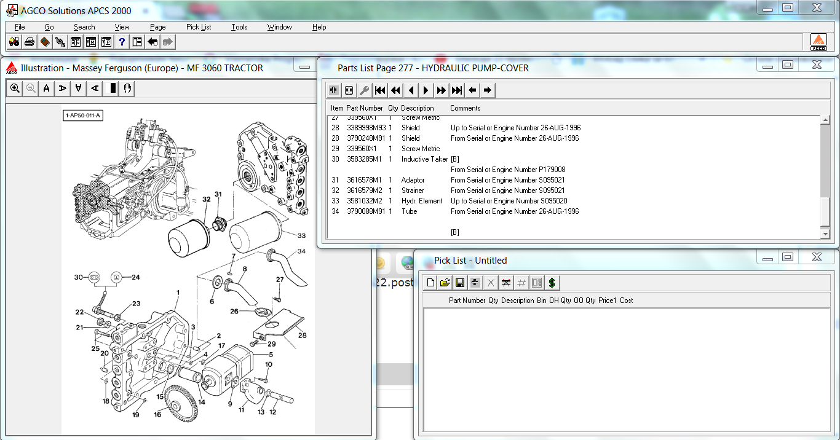Image resolution: width=840 pixels, height=440 pixels.
Task: Open the Search menu
Action: tap(84, 27)
